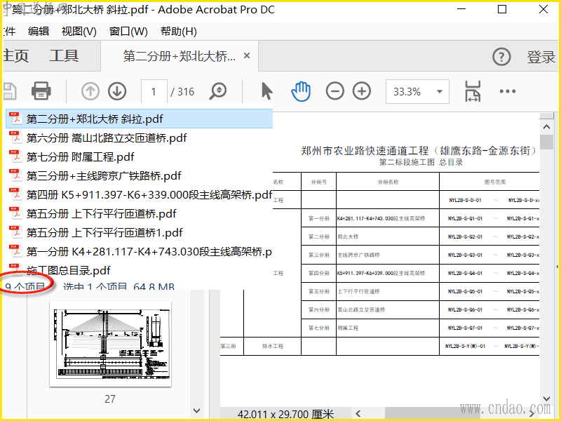Expand the right side tools pane

point(557,267)
